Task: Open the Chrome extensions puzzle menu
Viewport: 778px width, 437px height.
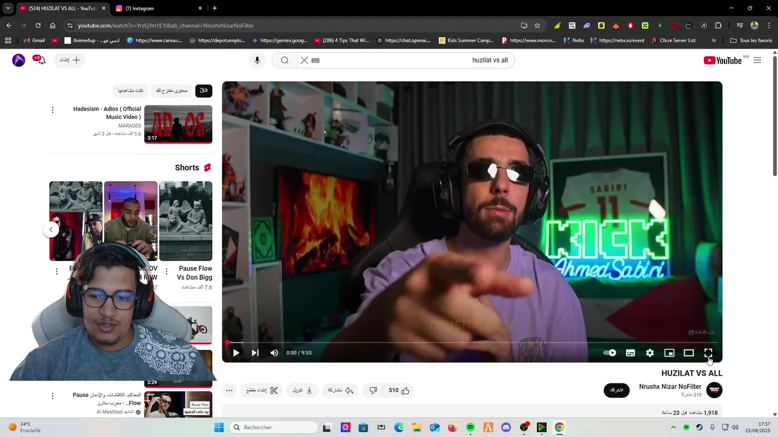Action: [718, 25]
